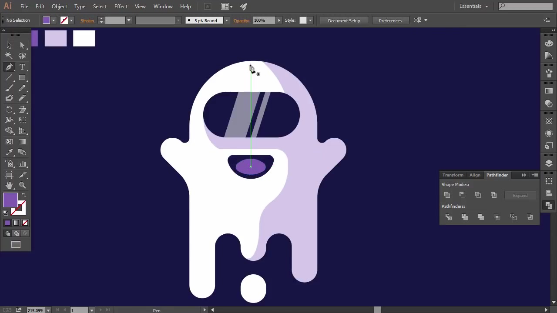
Task: Change the screen mode button
Action: click(16, 245)
